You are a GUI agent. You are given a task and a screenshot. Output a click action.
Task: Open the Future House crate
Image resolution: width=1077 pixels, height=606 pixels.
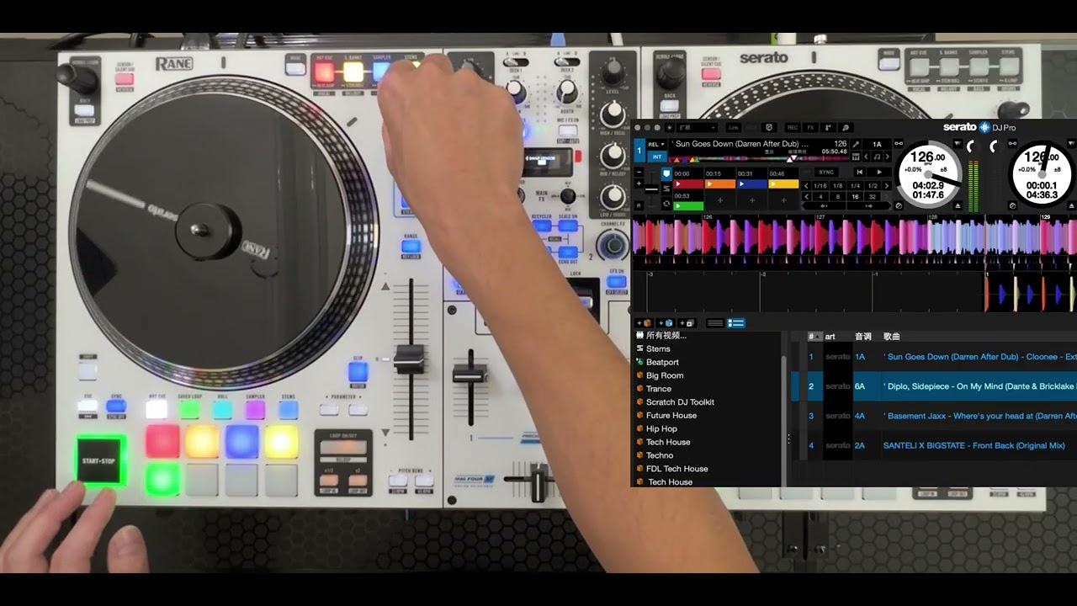(671, 415)
